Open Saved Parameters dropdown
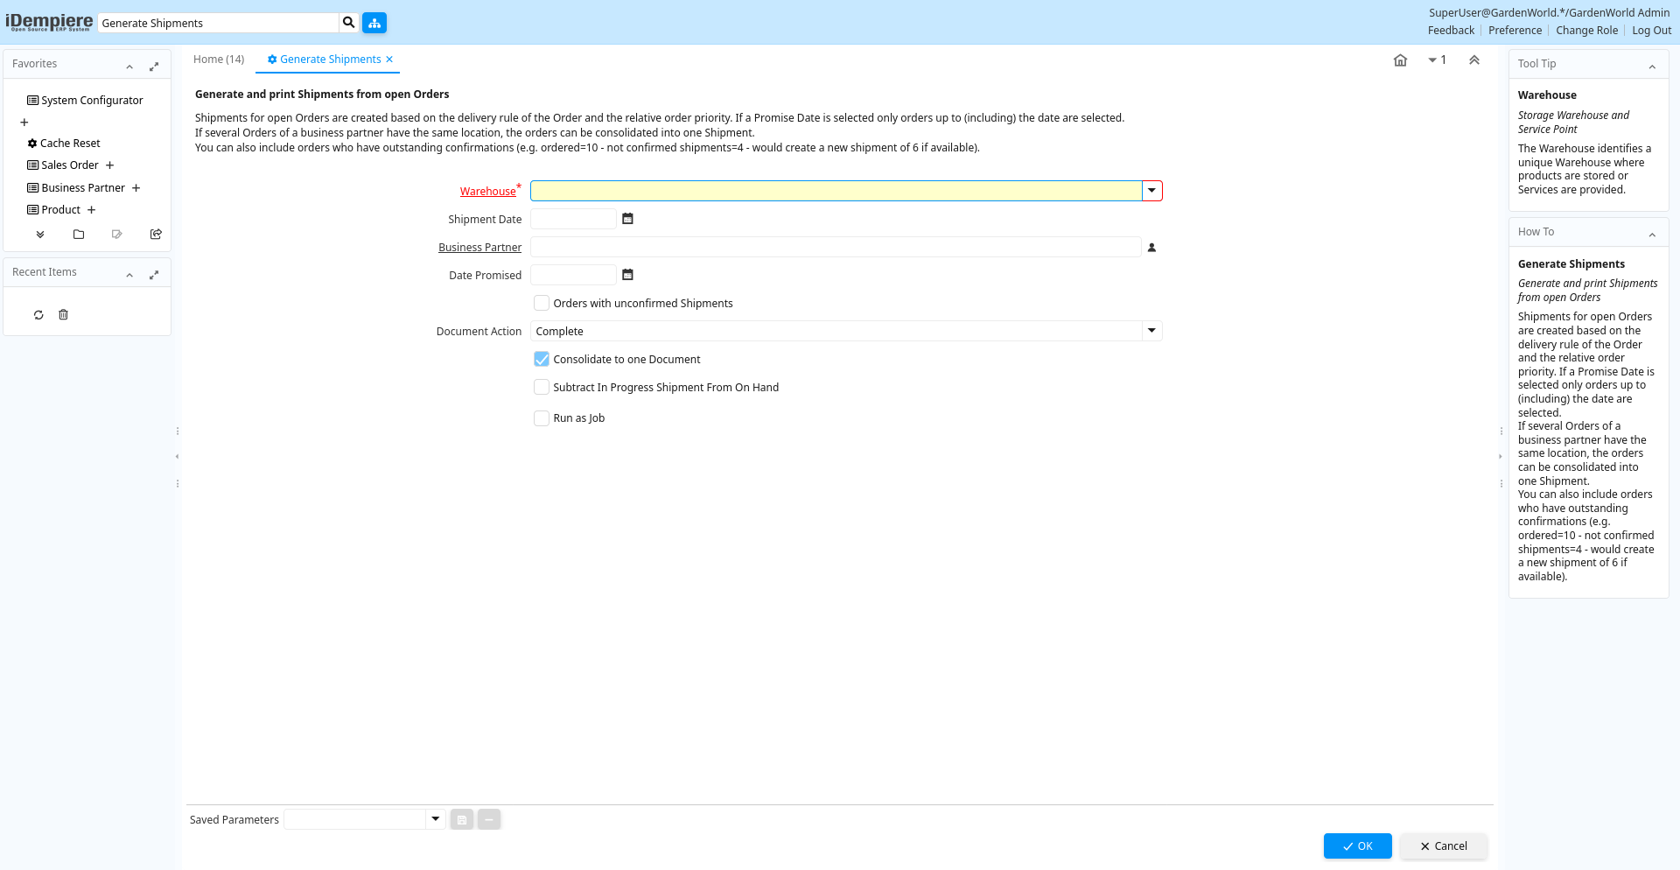 [x=435, y=819]
